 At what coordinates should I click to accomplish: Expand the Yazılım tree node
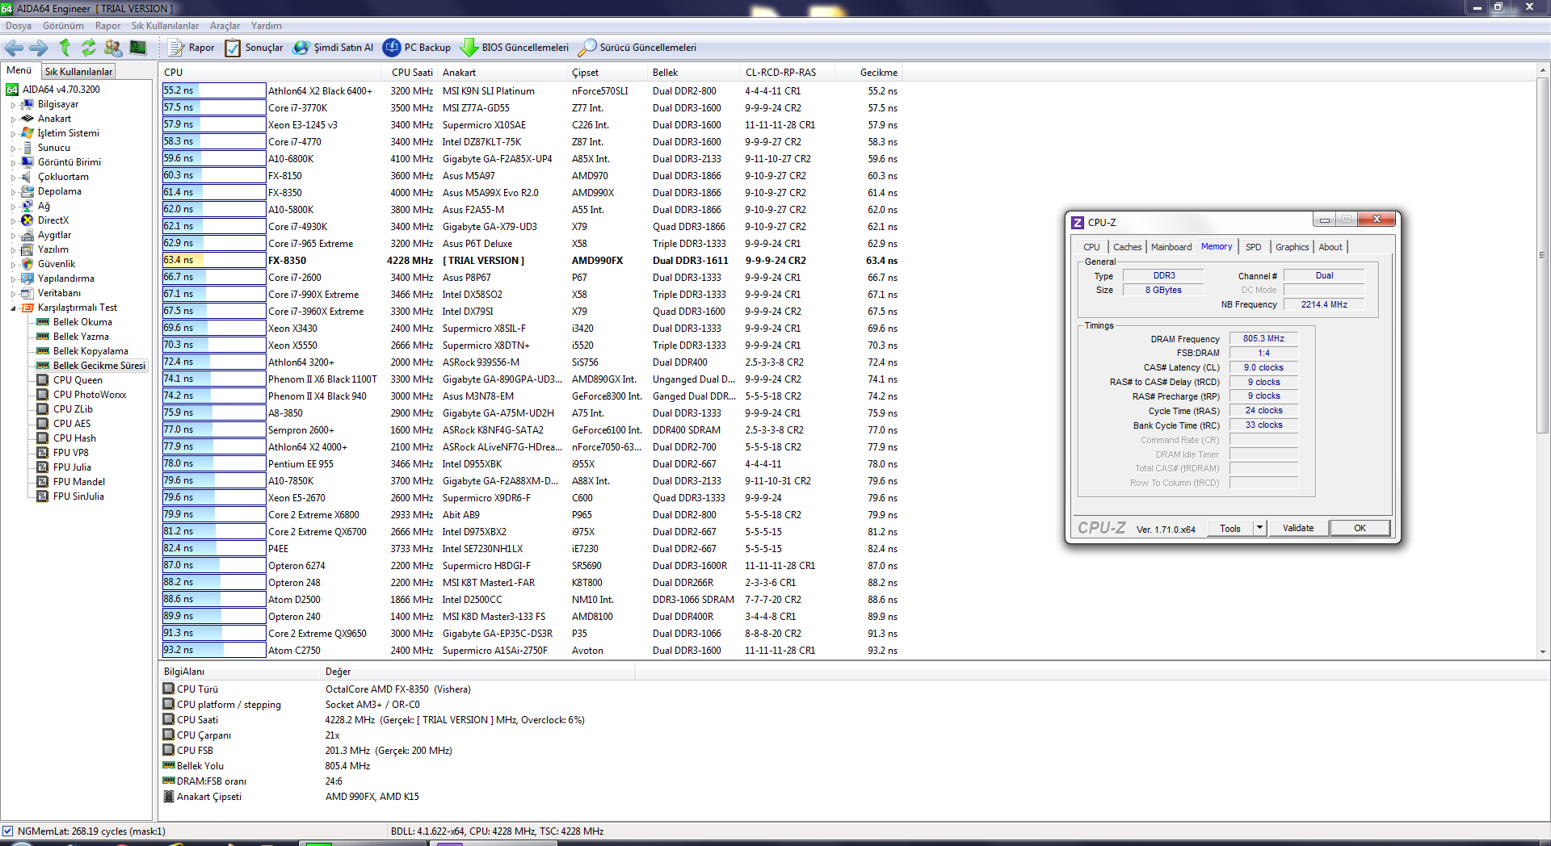coord(13,250)
